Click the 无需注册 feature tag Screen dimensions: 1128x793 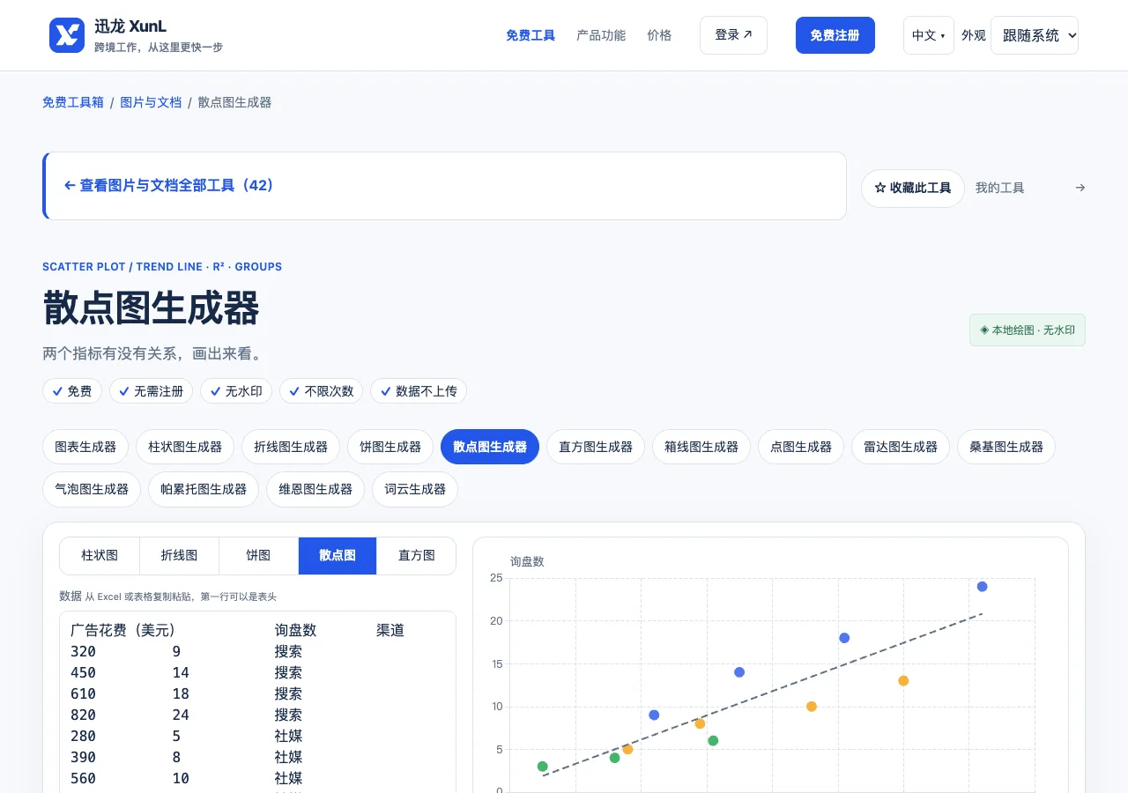pos(151,391)
